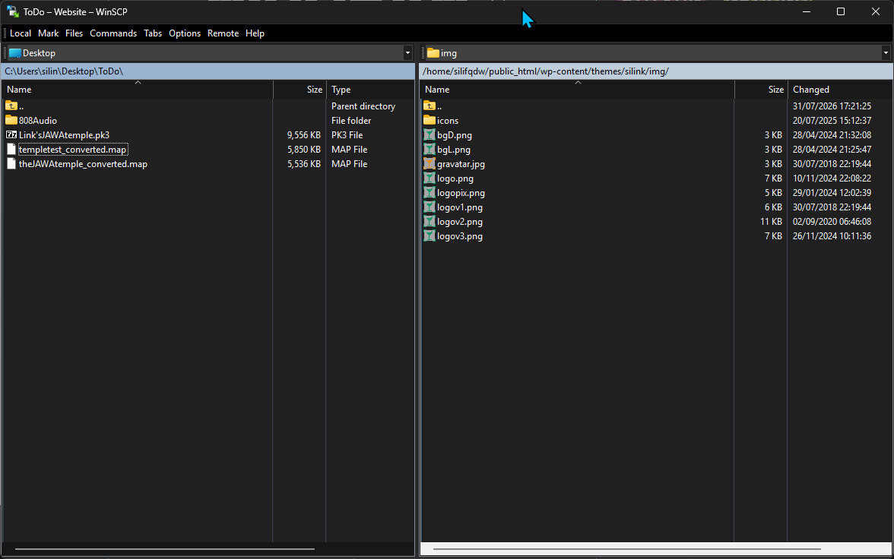This screenshot has height=559, width=894.
Task: Click the 11 KB size of logov2.png
Action: (771, 222)
